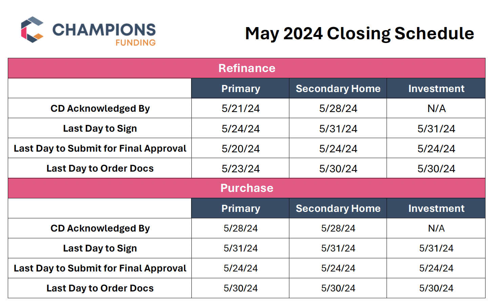Click N/A in the Refinance Investment column

pos(436,109)
